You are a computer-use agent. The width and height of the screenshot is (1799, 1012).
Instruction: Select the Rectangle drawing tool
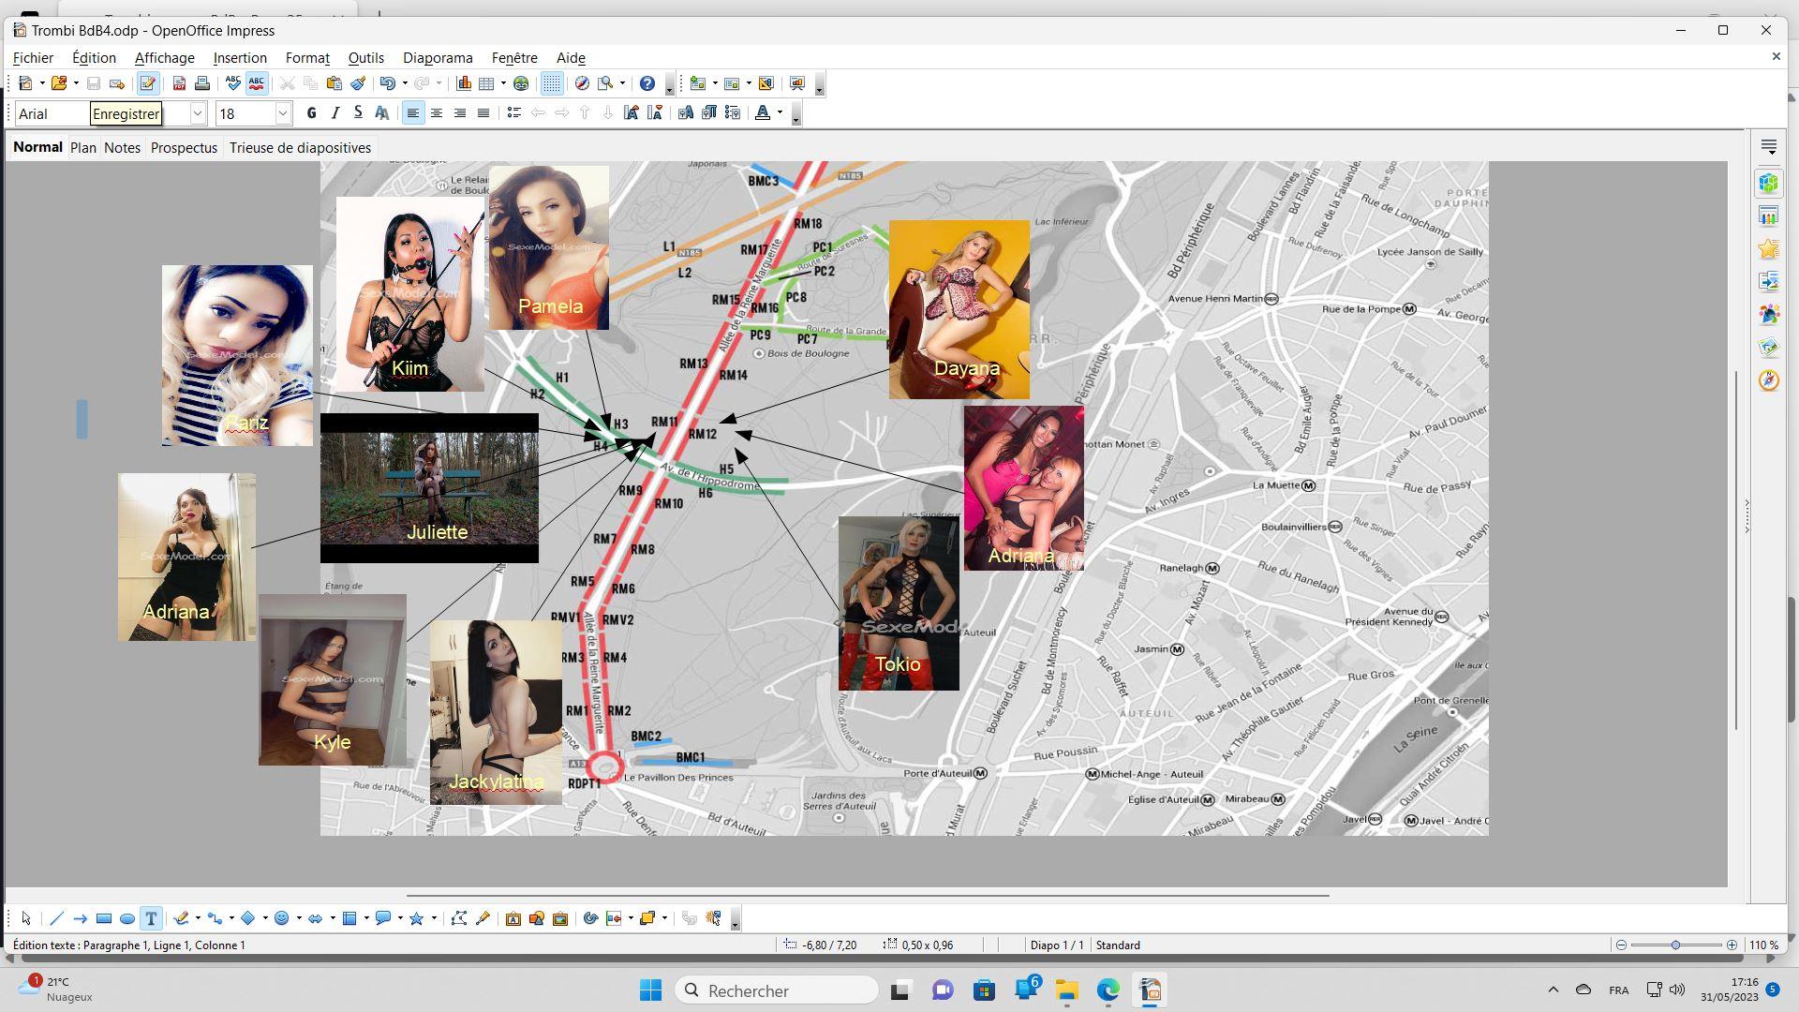click(103, 919)
